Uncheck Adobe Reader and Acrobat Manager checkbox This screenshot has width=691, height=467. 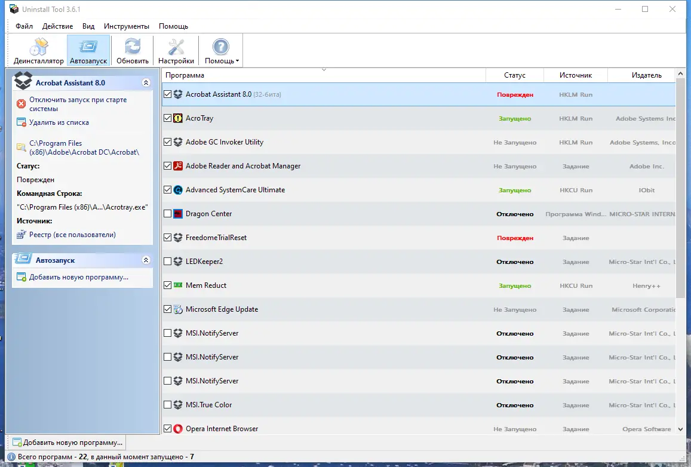coord(167,165)
